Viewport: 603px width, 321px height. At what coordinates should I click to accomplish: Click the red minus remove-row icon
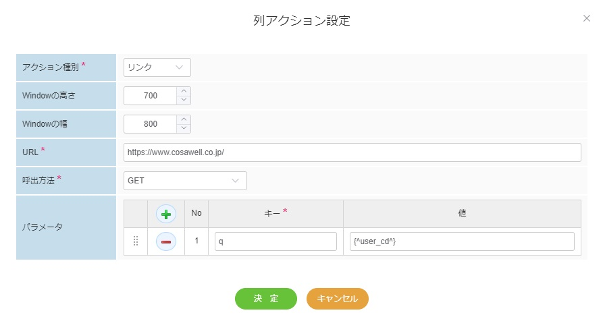pos(166,241)
